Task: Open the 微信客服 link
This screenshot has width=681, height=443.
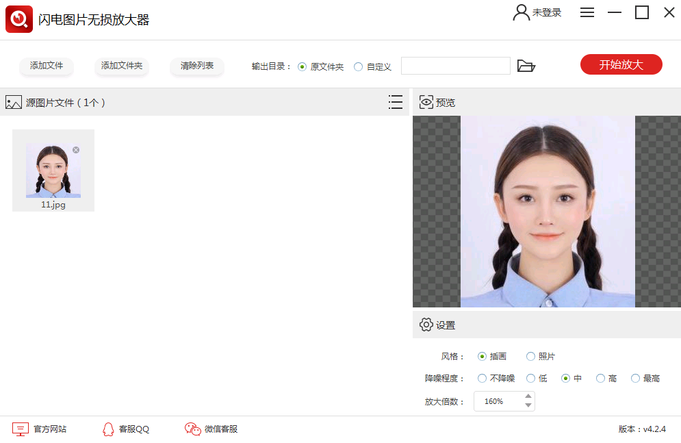Action: (x=221, y=429)
